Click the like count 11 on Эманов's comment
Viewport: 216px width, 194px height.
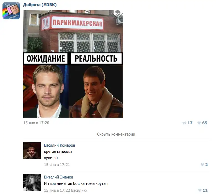pos(205,190)
